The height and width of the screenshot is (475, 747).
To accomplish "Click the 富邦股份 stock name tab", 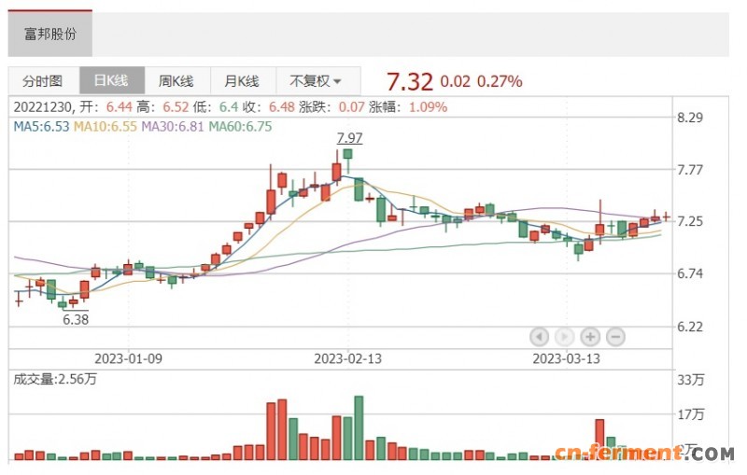I will tap(50, 35).
